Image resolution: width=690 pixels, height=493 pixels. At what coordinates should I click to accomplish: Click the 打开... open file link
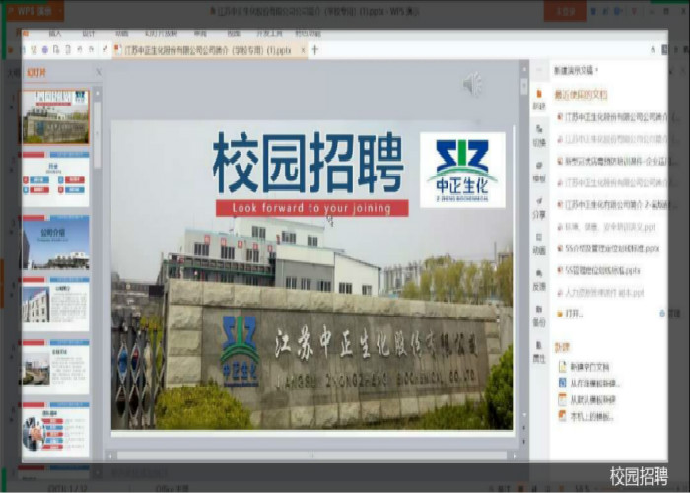[574, 314]
